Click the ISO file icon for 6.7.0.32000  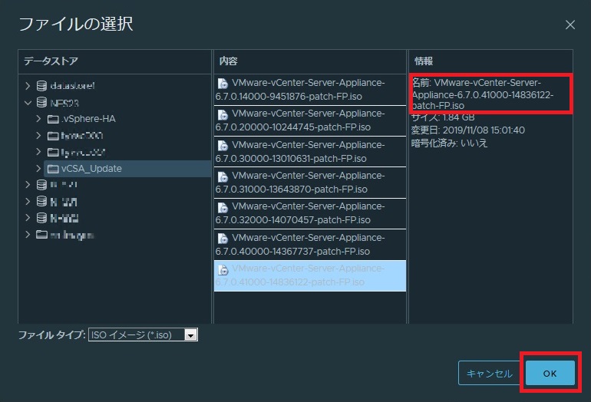pyautogui.click(x=223, y=207)
